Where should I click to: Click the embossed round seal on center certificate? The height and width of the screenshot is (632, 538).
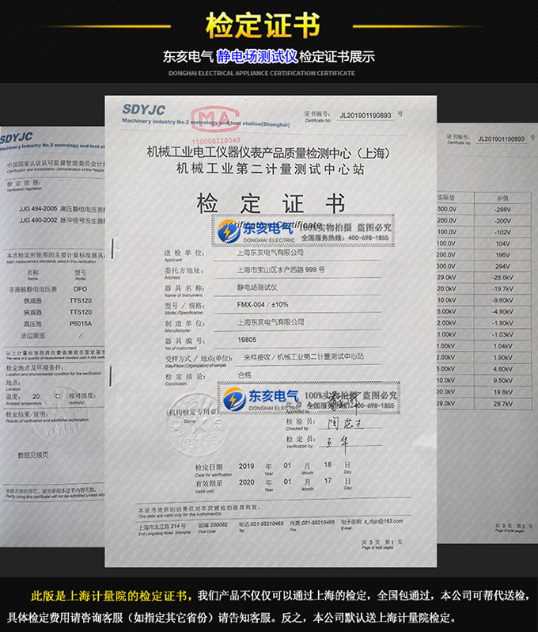[197, 425]
